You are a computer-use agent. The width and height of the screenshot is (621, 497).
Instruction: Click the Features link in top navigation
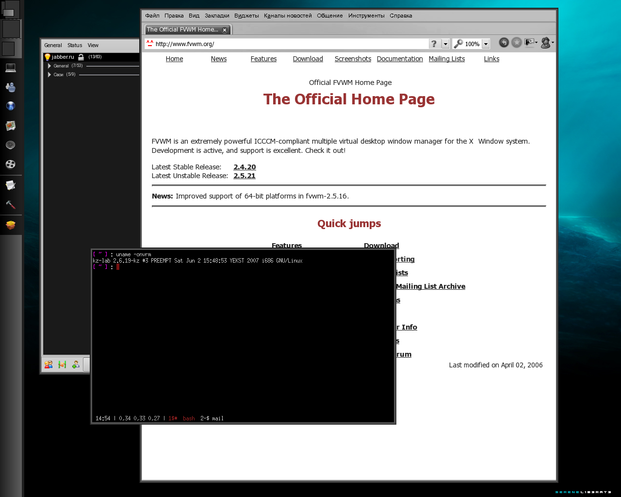pos(263,59)
